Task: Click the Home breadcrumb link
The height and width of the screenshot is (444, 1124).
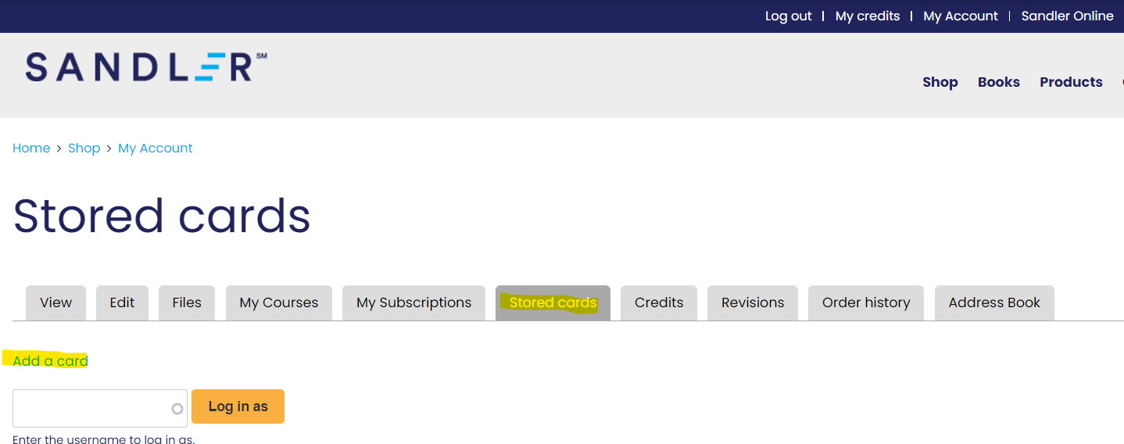Action: 31,149
